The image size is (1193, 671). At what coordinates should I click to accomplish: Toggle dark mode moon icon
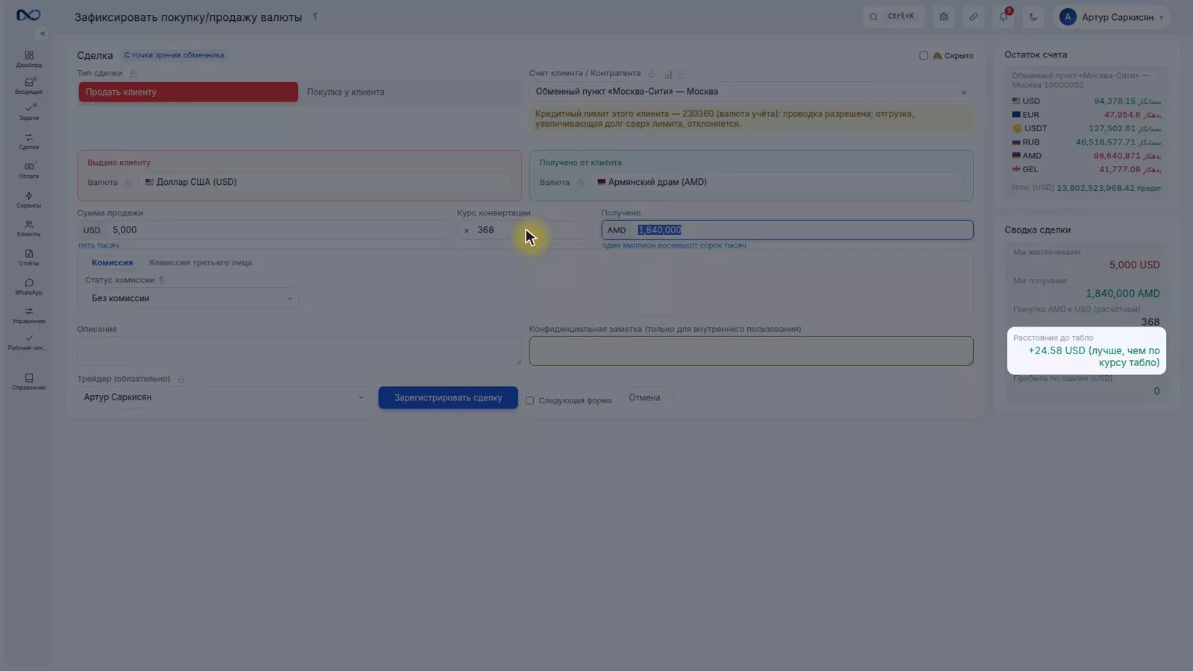pyautogui.click(x=1033, y=16)
